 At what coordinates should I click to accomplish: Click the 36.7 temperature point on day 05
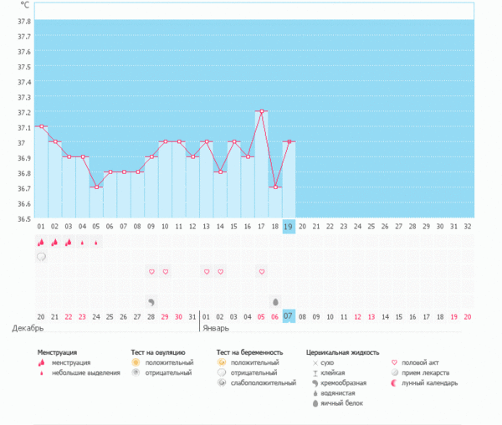[x=96, y=187]
